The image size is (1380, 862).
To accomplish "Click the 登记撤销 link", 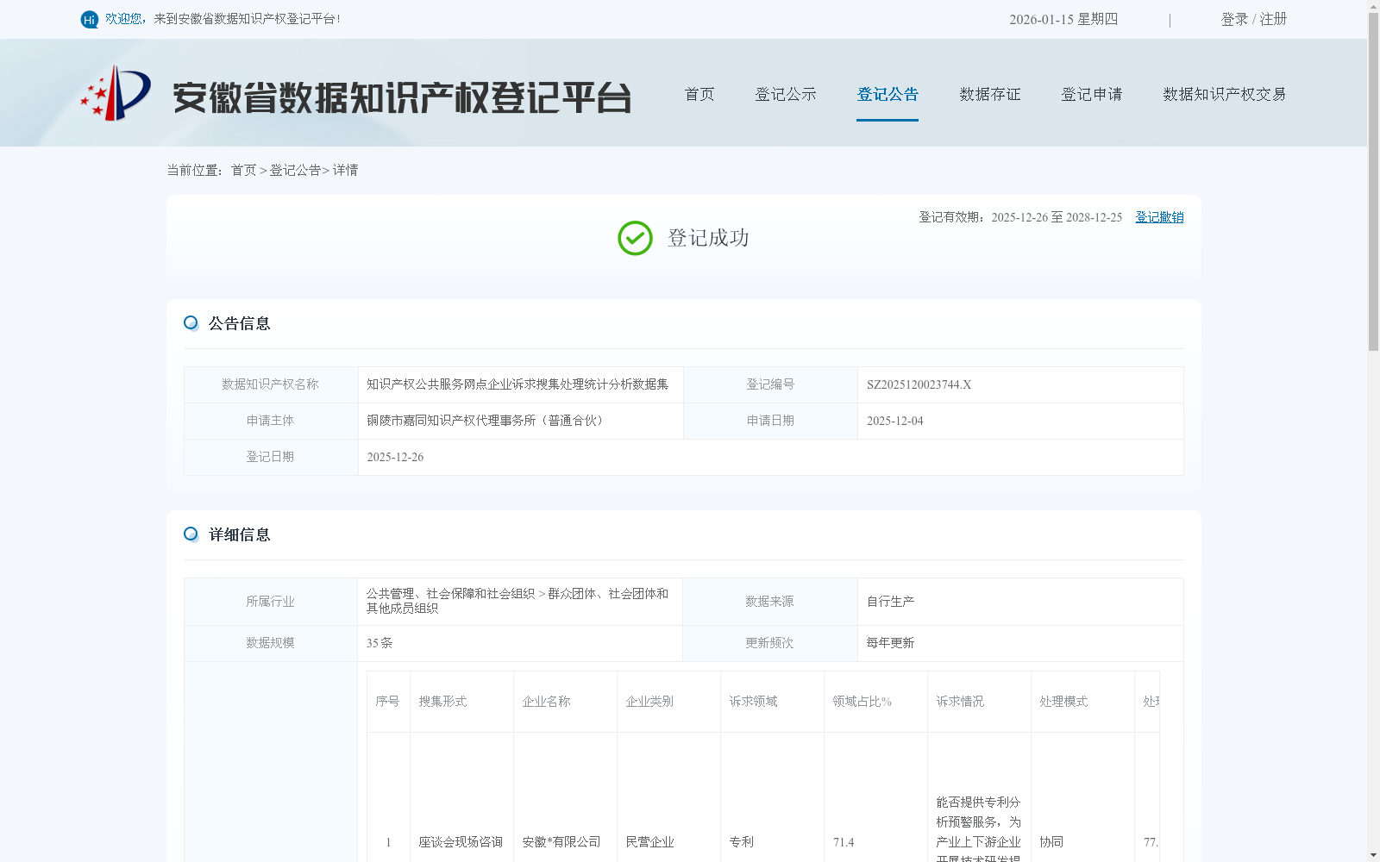I will point(1159,217).
